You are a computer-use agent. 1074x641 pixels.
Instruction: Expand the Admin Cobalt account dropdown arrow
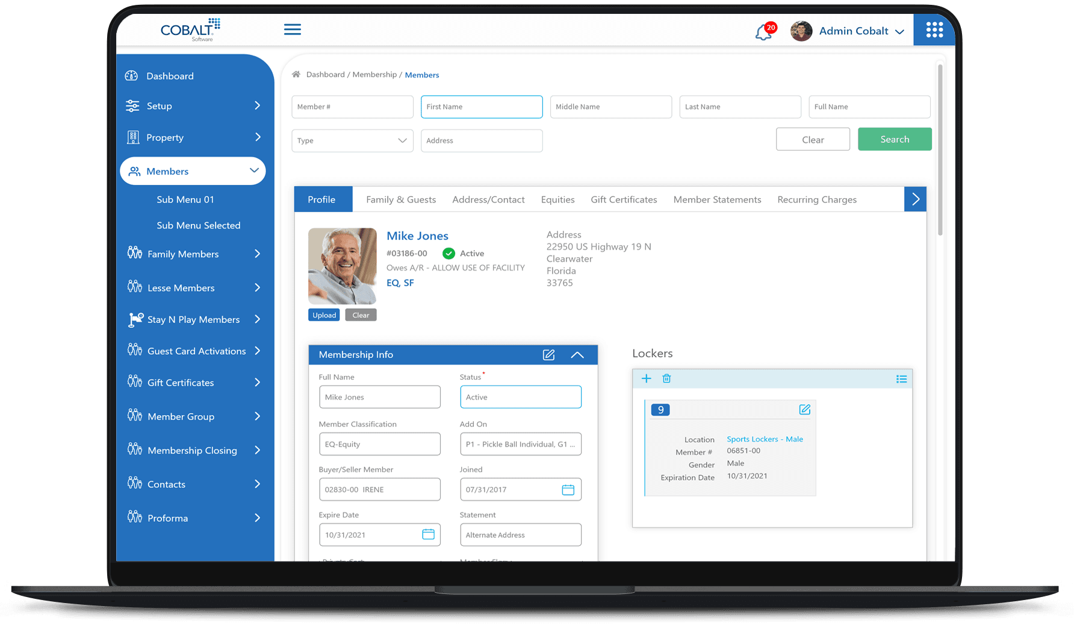(x=900, y=32)
